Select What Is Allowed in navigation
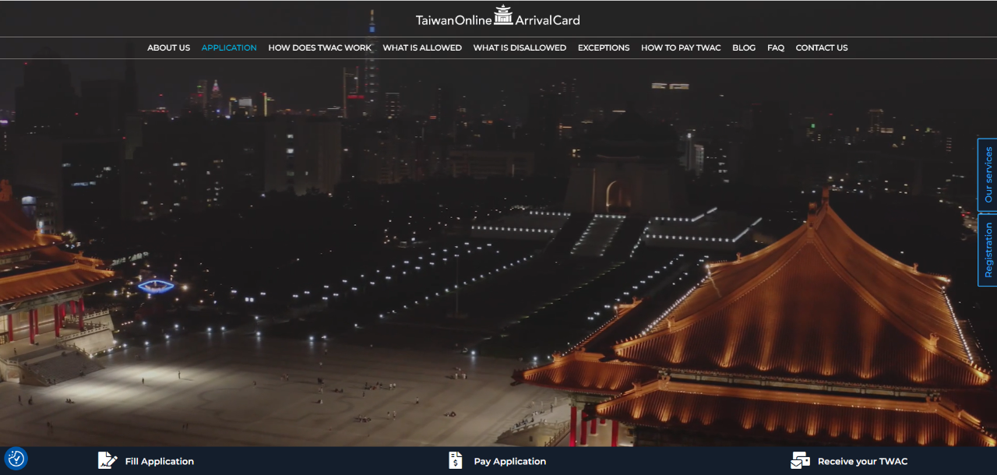The width and height of the screenshot is (997, 475). 422,48
